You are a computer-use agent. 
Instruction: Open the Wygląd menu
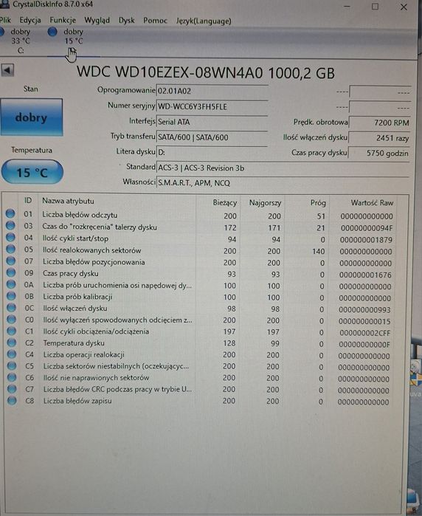[x=97, y=21]
